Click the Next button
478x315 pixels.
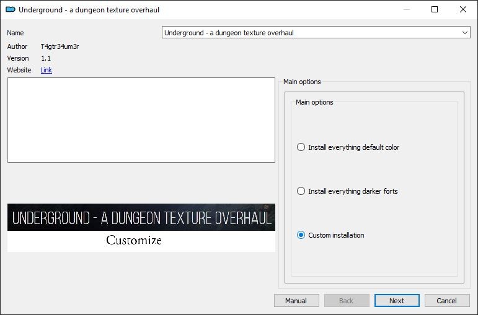(x=397, y=301)
